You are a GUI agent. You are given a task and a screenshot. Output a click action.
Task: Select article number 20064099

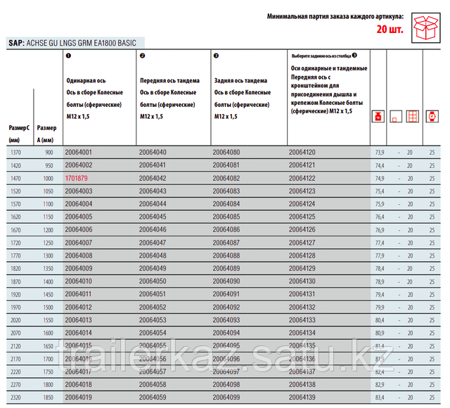226,397
